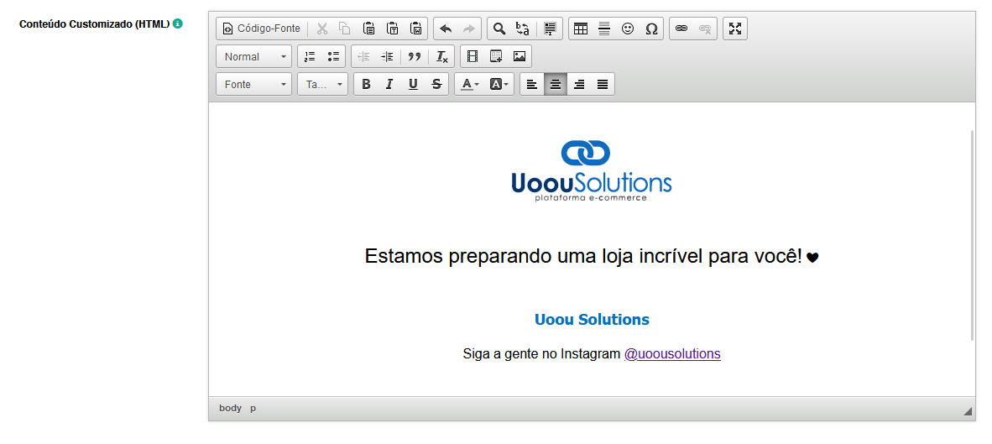Insert an image
Viewport: 992px width, 444px height.
pyautogui.click(x=519, y=56)
